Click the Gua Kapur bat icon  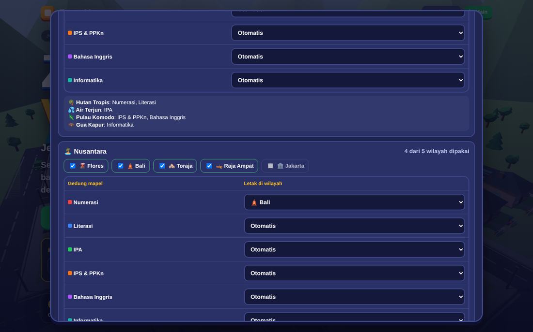[71, 125]
